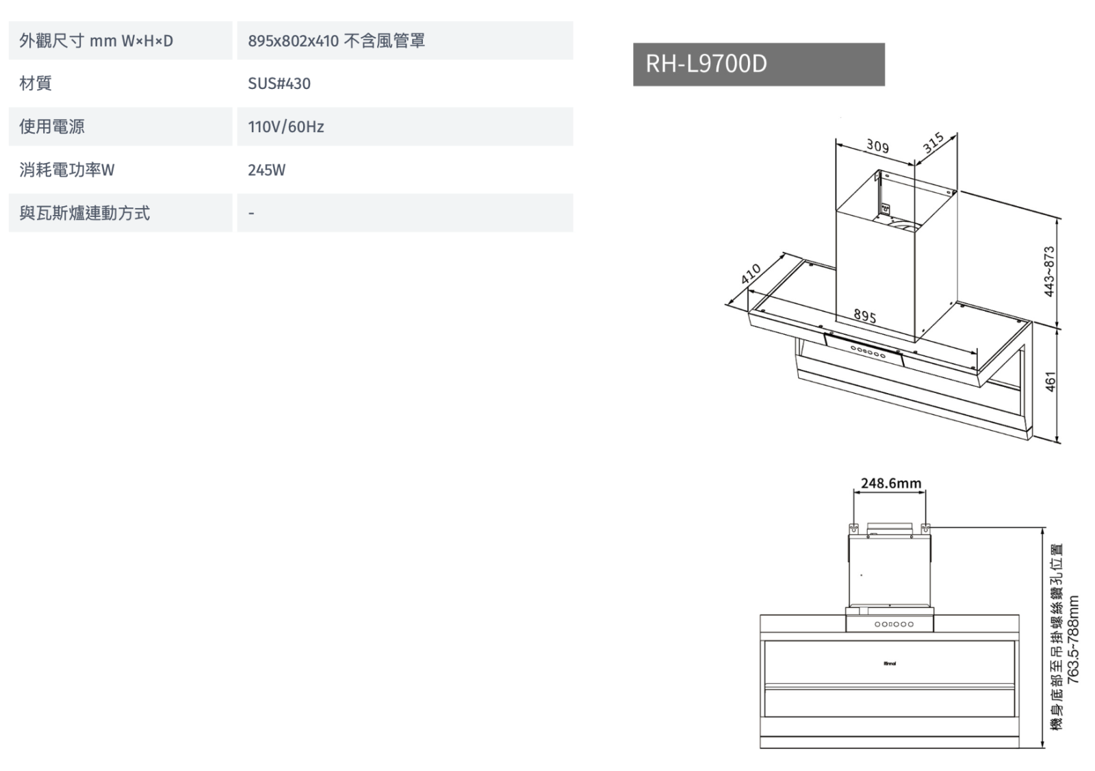This screenshot has width=1095, height=771.
Task: Click the '248.6mm' dimension label
Action: click(891, 483)
